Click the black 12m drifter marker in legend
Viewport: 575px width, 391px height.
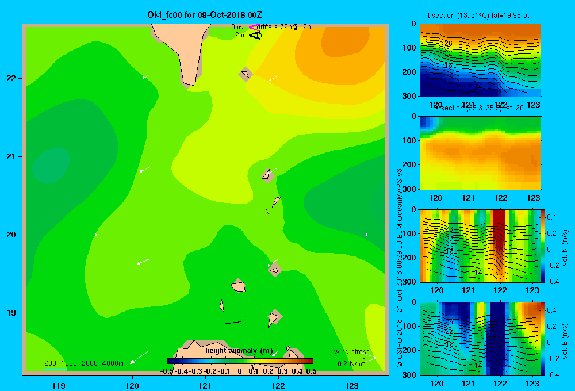coord(255,36)
